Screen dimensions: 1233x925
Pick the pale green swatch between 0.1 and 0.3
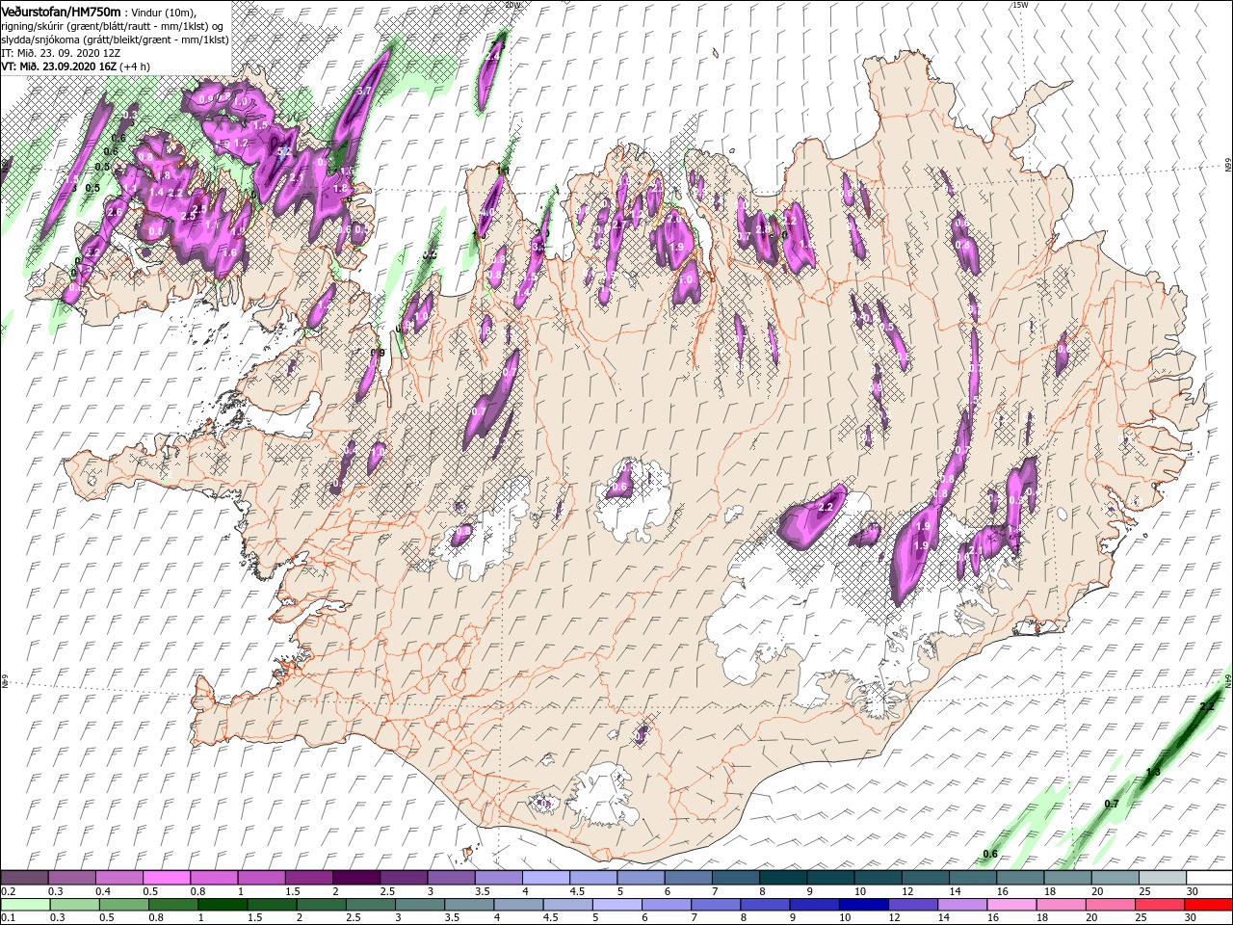point(24,904)
